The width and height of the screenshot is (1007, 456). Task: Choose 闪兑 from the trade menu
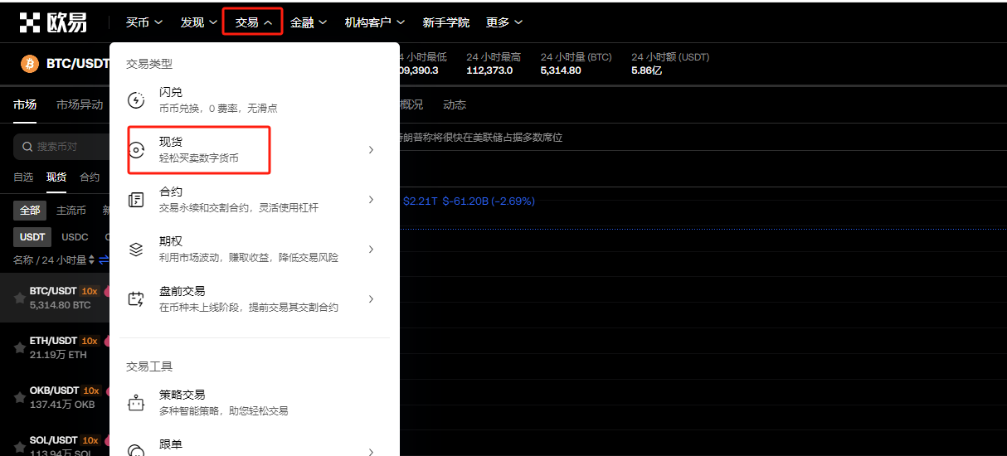click(255, 100)
